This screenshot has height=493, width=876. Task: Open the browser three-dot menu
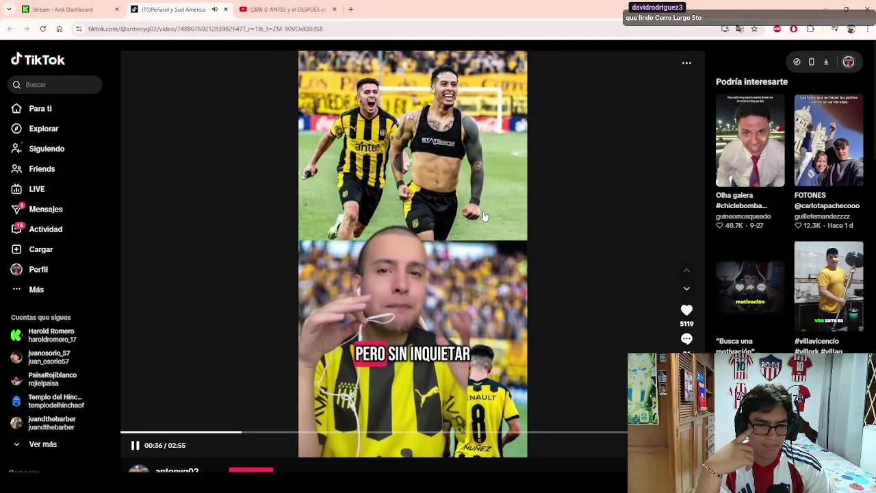tap(868, 29)
